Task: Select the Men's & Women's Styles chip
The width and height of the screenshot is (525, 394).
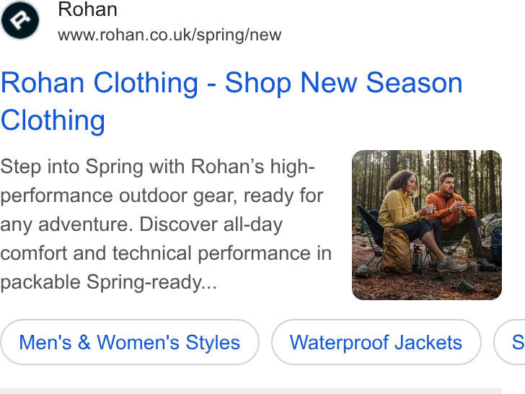Action: 130,342
